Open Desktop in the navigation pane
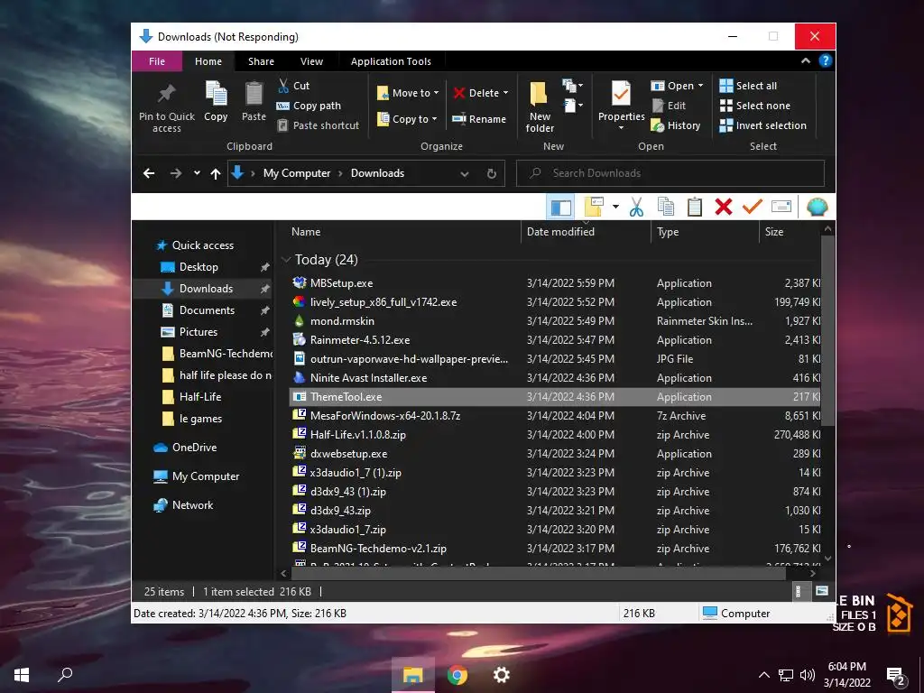This screenshot has height=693, width=924. 198,267
